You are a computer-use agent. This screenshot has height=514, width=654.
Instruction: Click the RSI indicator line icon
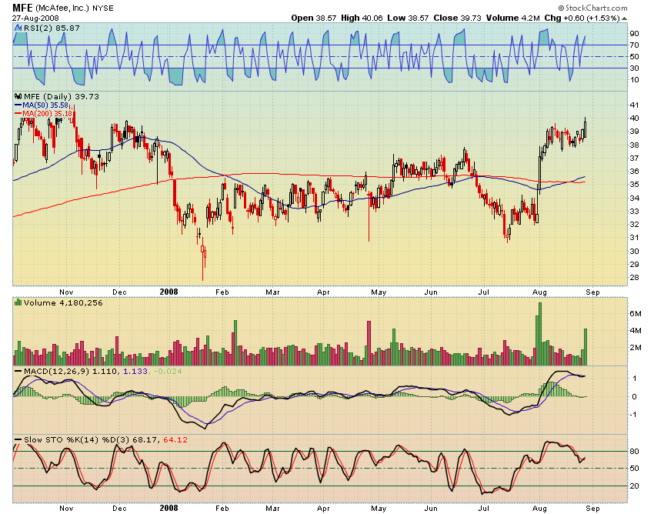tap(18, 28)
